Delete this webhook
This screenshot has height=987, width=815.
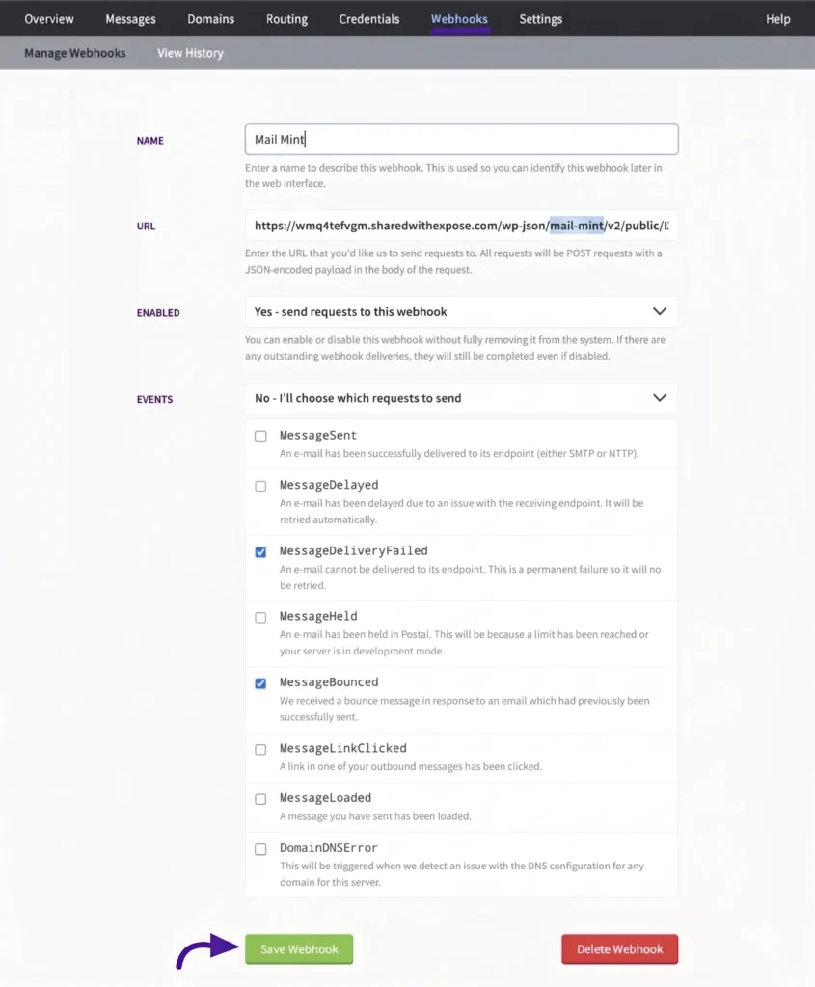pyautogui.click(x=619, y=948)
